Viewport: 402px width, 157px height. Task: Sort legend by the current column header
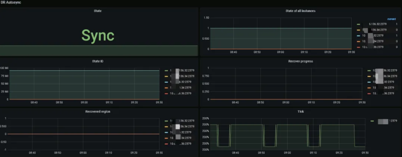tap(392, 19)
